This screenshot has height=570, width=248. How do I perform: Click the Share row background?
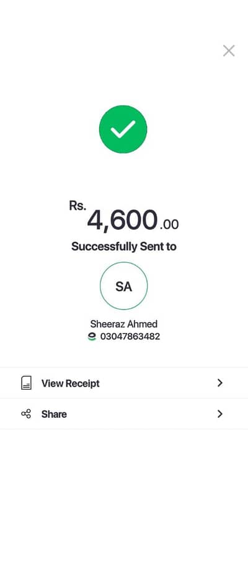124,414
